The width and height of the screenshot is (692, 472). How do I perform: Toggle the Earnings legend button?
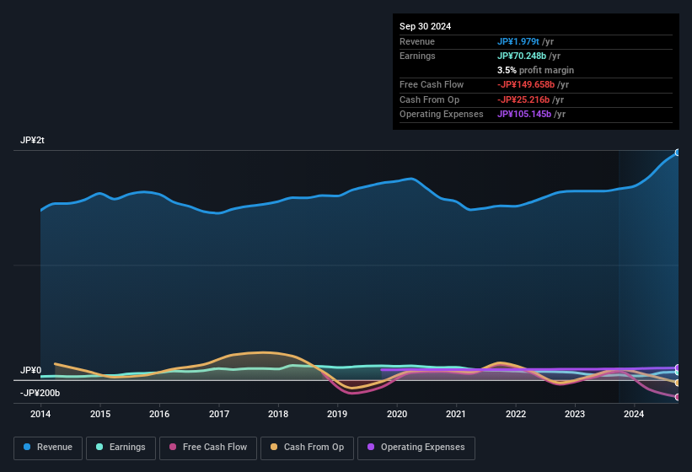[121, 448]
